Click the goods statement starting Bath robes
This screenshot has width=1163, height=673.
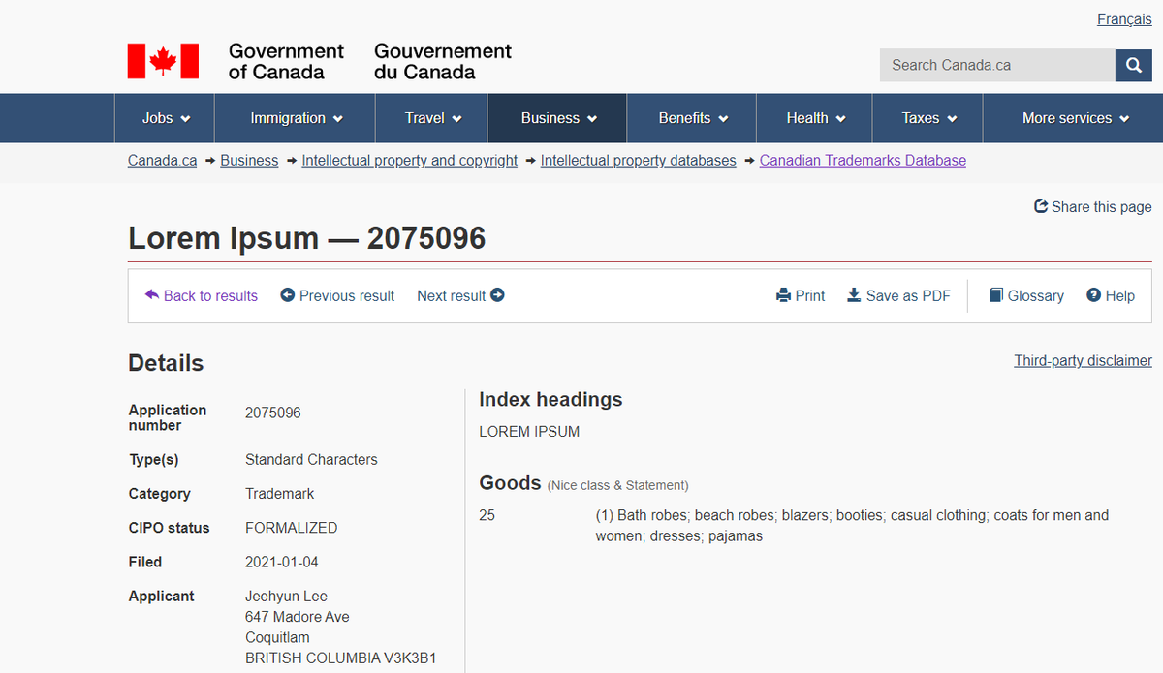[x=852, y=526]
